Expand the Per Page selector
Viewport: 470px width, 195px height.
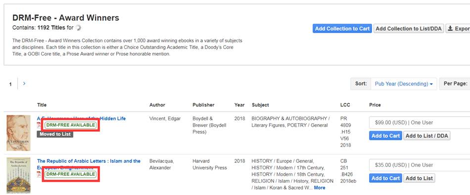(x=455, y=84)
